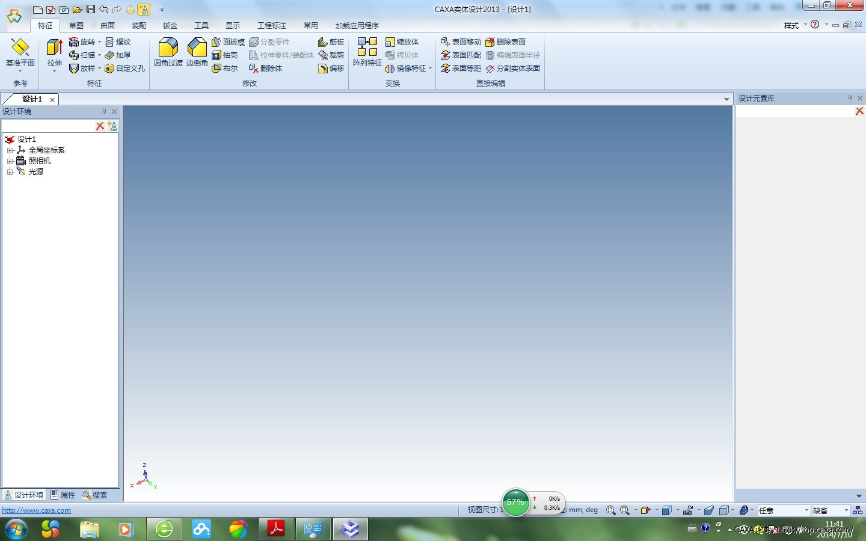Click the 基准平面 datum plane tool
The width and height of the screenshot is (866, 541).
[20, 52]
